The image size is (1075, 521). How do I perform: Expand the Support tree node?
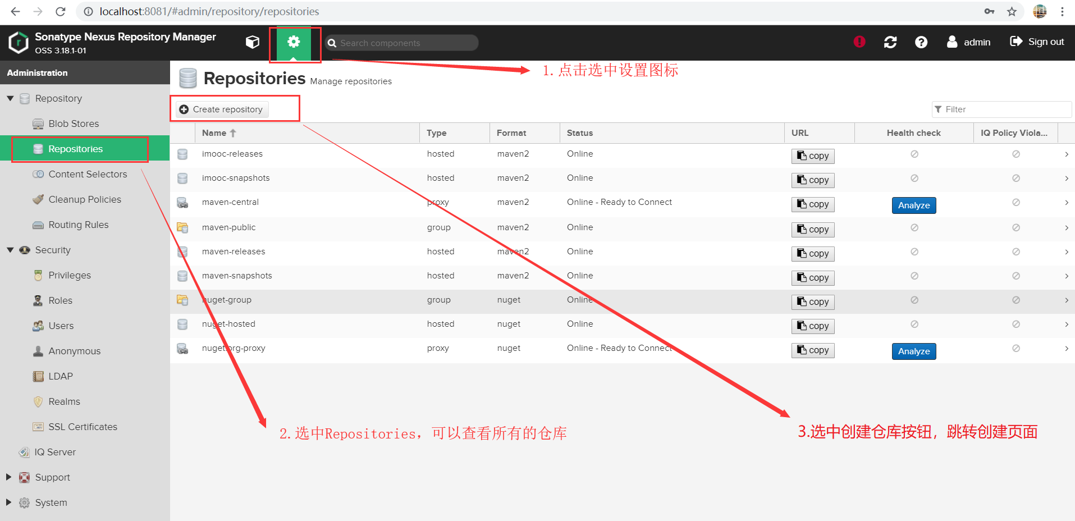coord(9,477)
